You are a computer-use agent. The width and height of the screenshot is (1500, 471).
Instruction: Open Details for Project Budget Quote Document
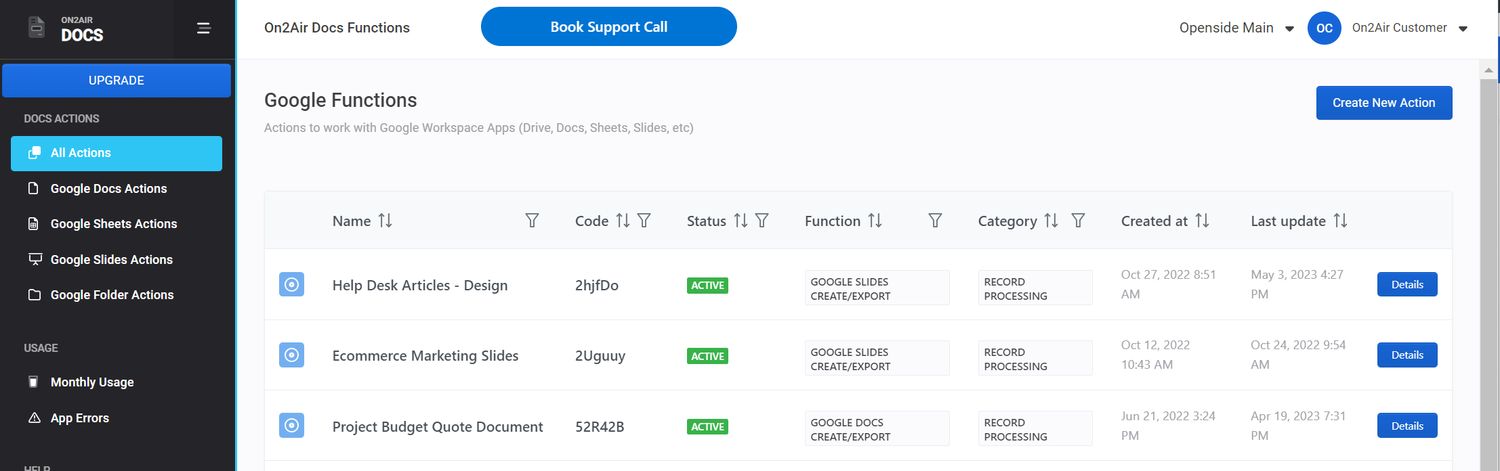click(1407, 426)
